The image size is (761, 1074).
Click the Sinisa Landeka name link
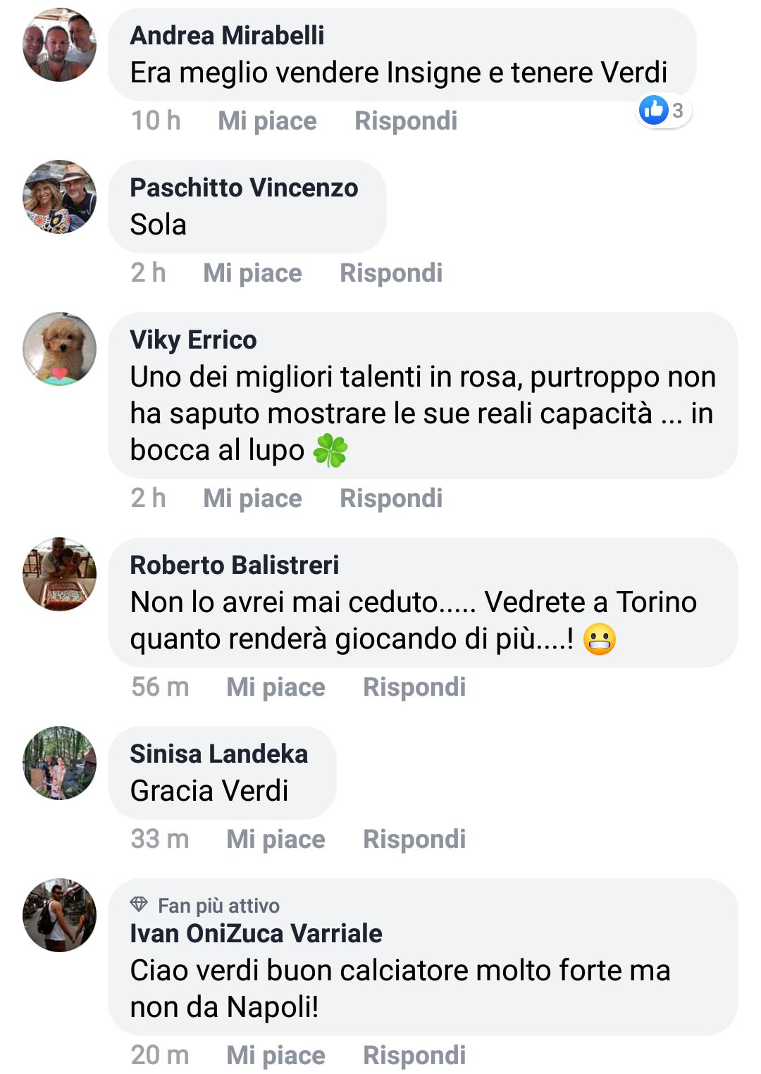coord(219,754)
